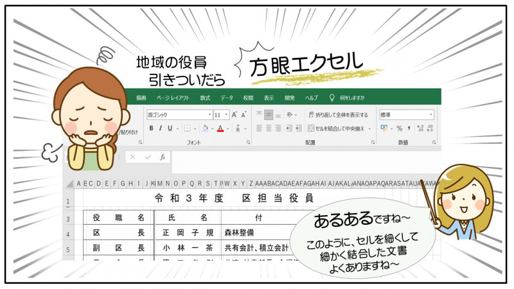Select cell containing 正岡子規
This screenshot has width=514, height=289.
click(188, 233)
